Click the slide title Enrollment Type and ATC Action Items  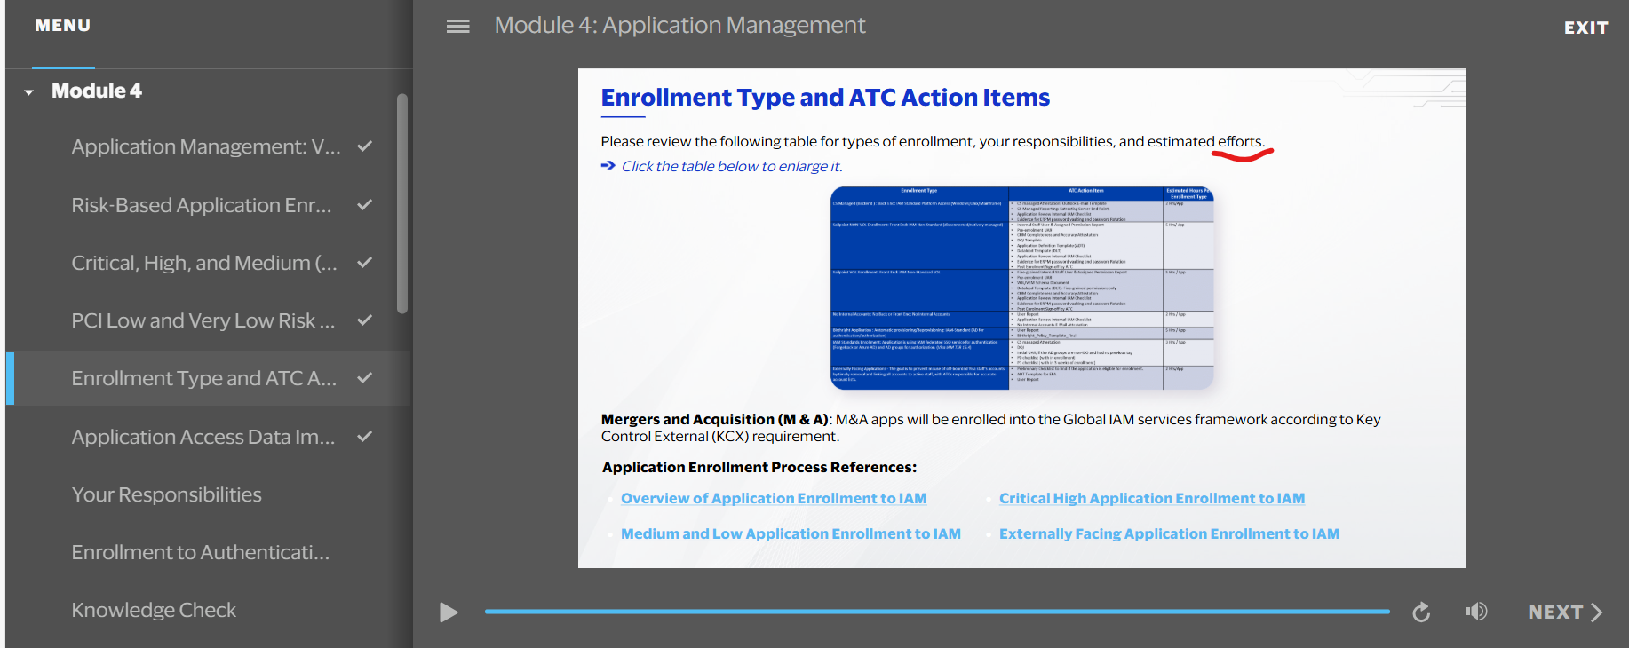(825, 97)
